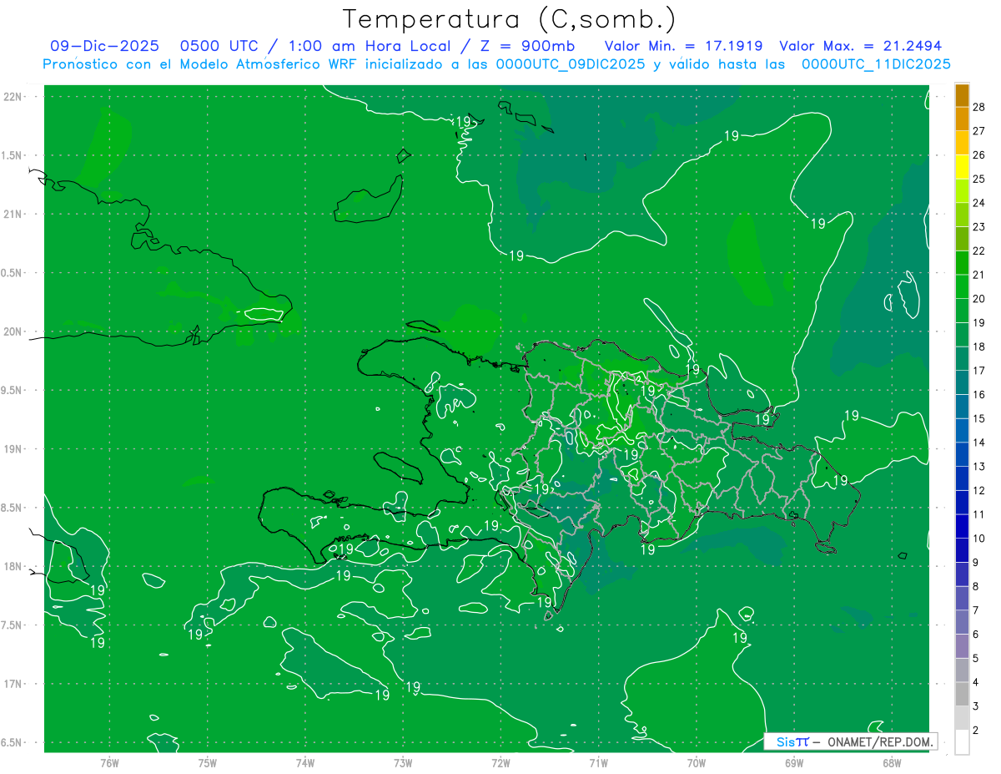Click the "0500 UTC" time text
1001x774 pixels.
[219, 46]
